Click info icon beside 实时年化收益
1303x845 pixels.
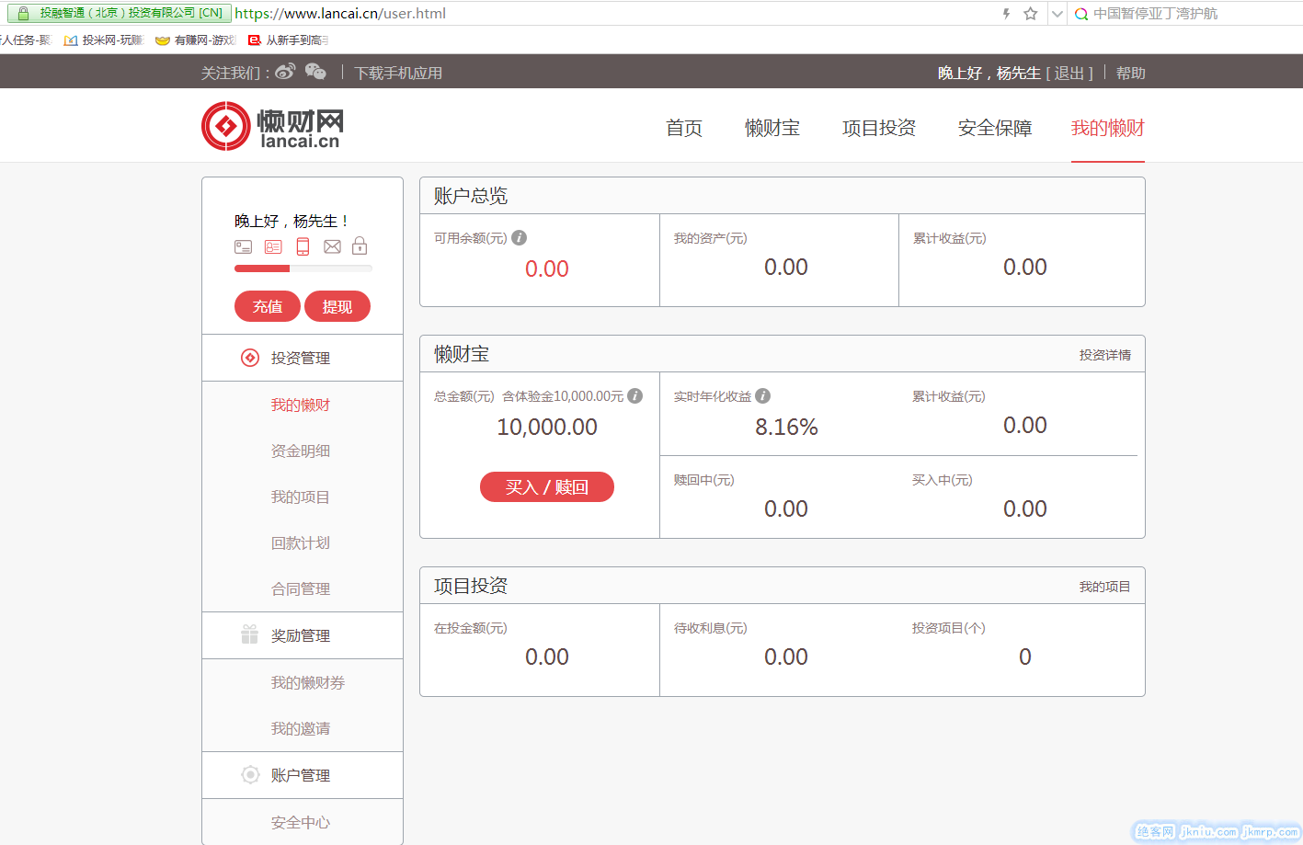point(763,396)
